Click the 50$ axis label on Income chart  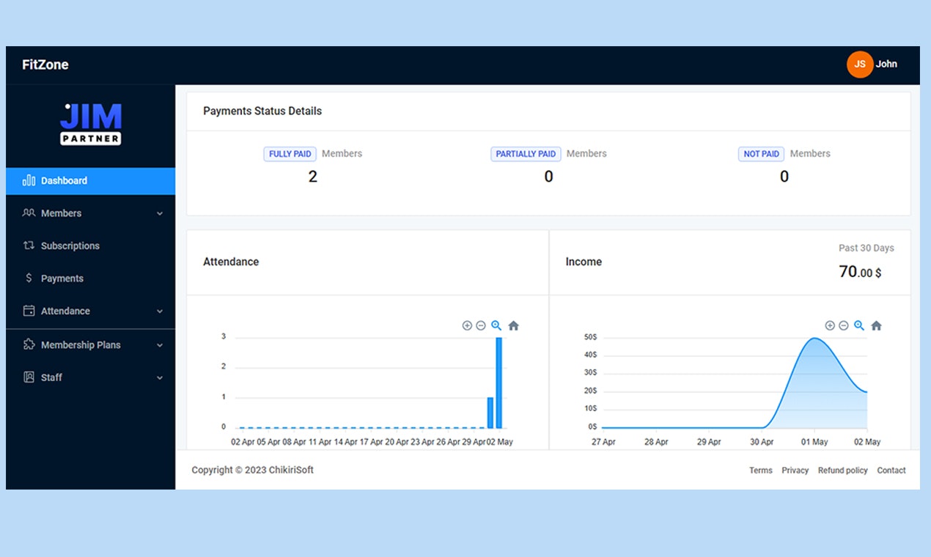pyautogui.click(x=590, y=337)
